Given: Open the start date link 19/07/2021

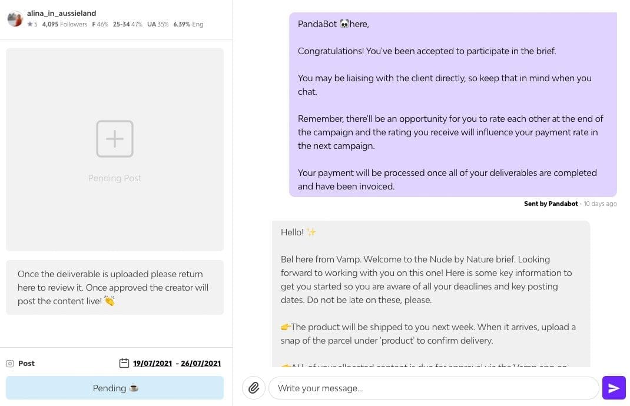Looking at the screenshot, I should click(152, 363).
